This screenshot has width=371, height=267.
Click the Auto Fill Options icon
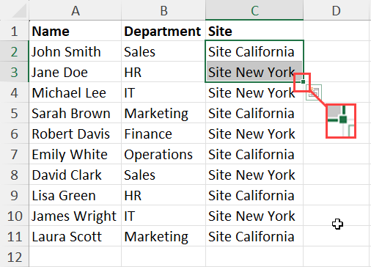point(314,92)
